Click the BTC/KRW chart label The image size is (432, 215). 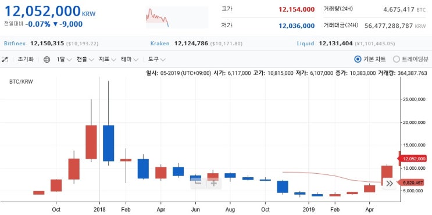click(x=21, y=82)
